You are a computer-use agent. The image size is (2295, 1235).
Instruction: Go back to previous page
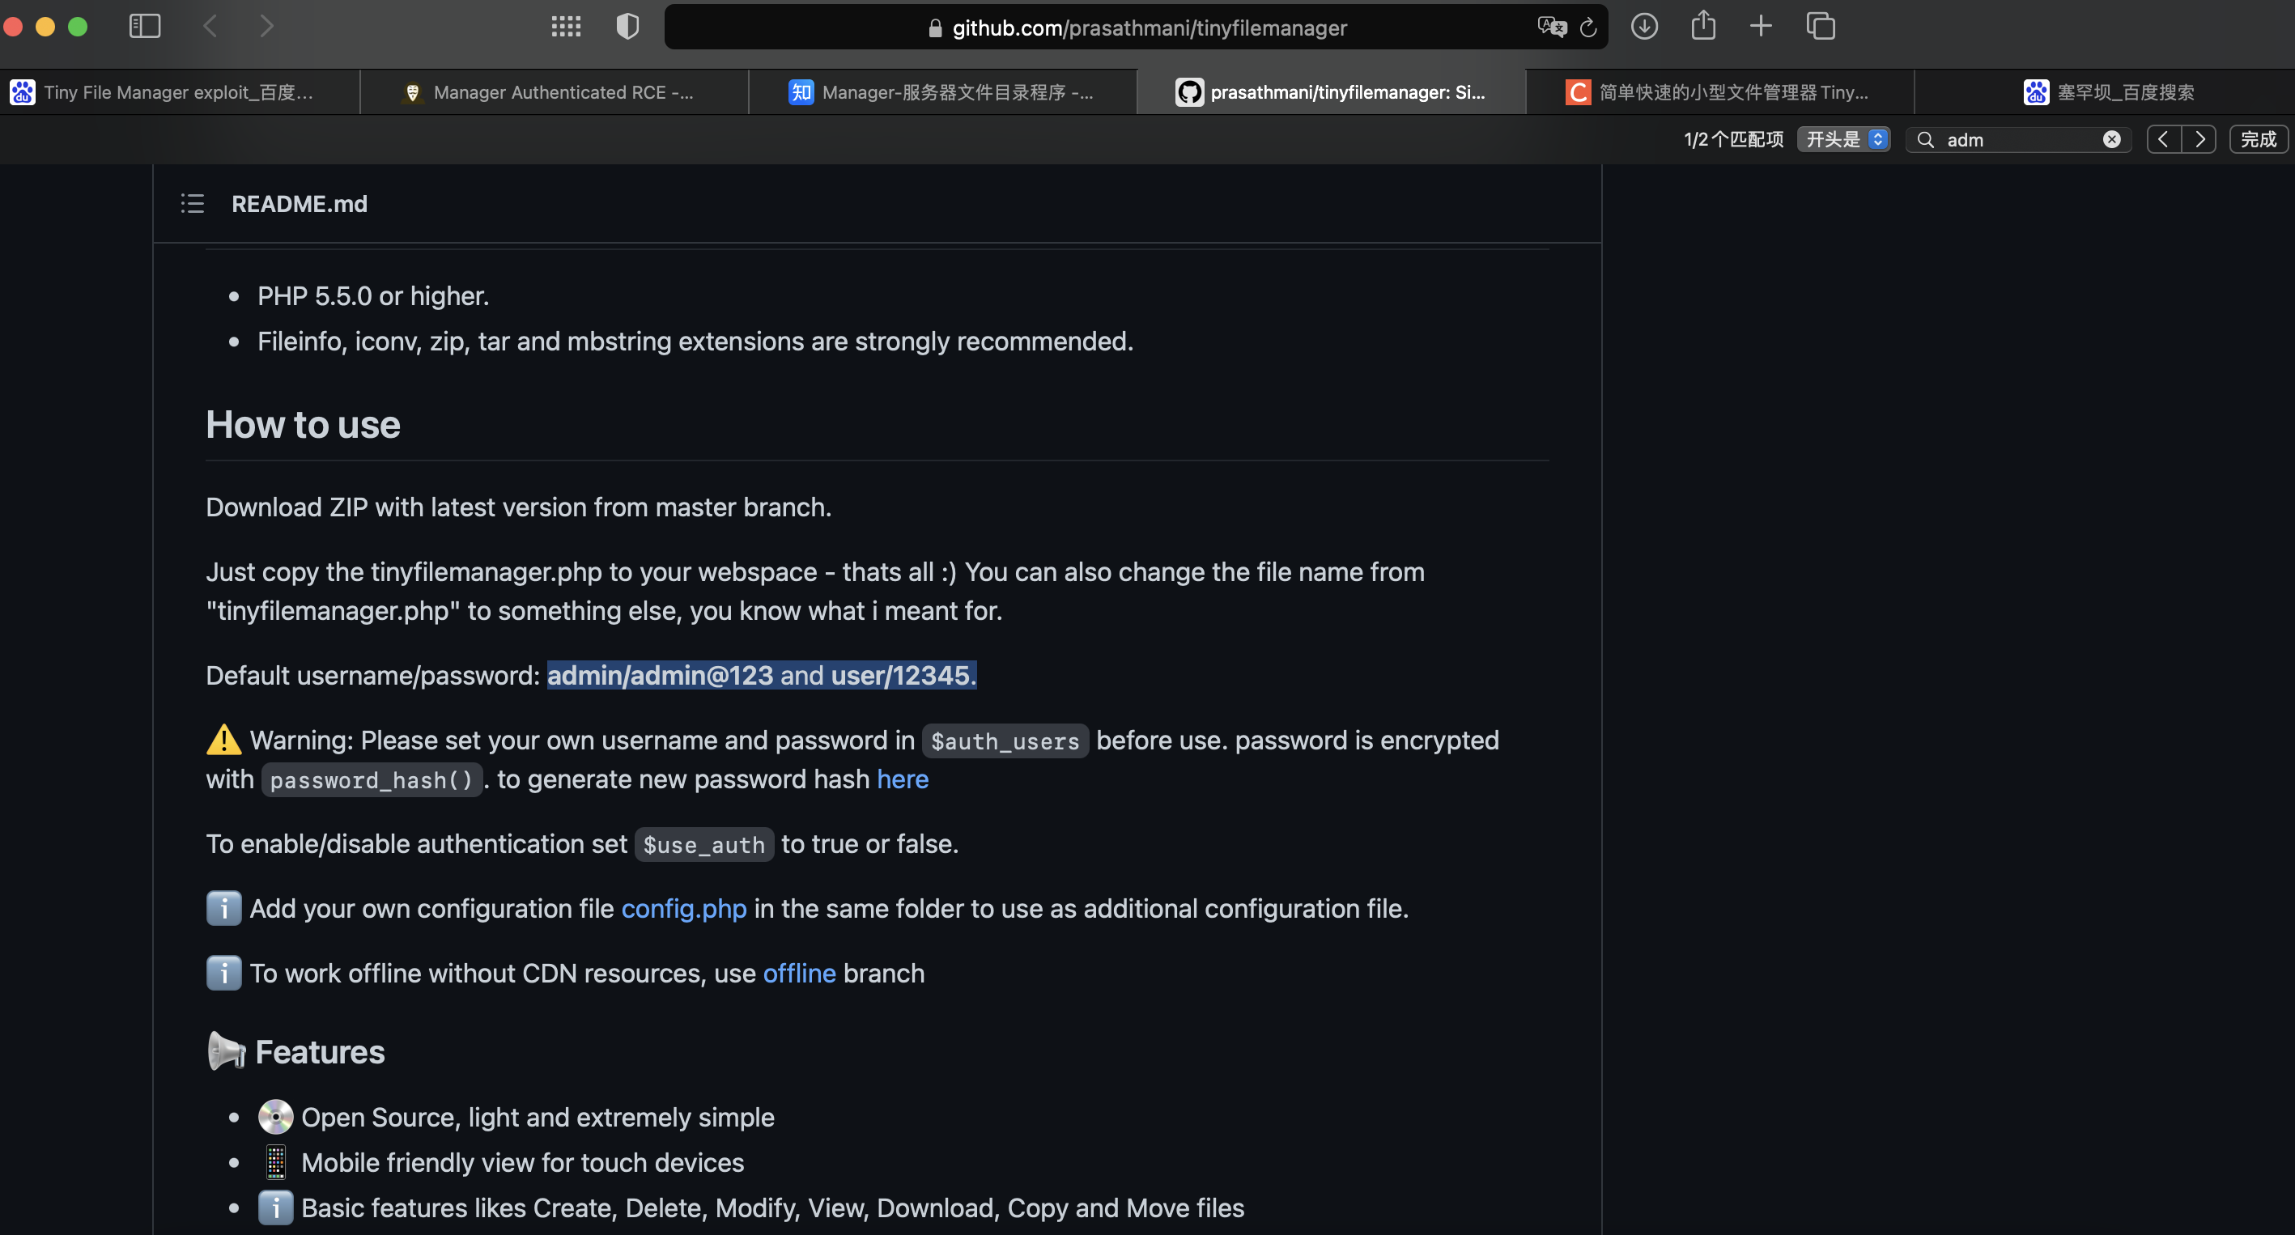pos(210,27)
